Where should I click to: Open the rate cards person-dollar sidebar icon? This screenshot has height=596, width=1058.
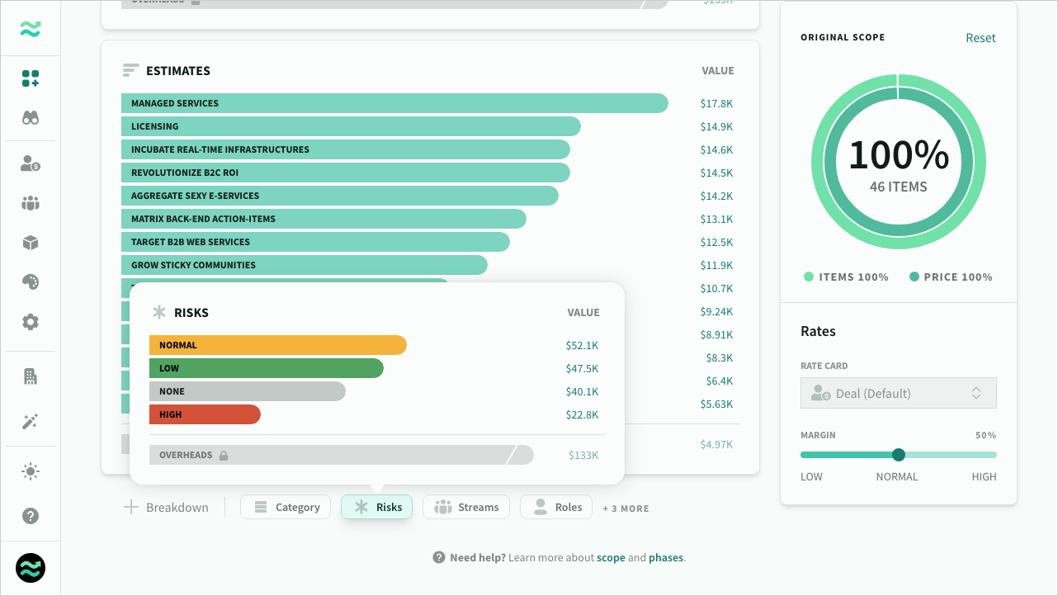31,163
